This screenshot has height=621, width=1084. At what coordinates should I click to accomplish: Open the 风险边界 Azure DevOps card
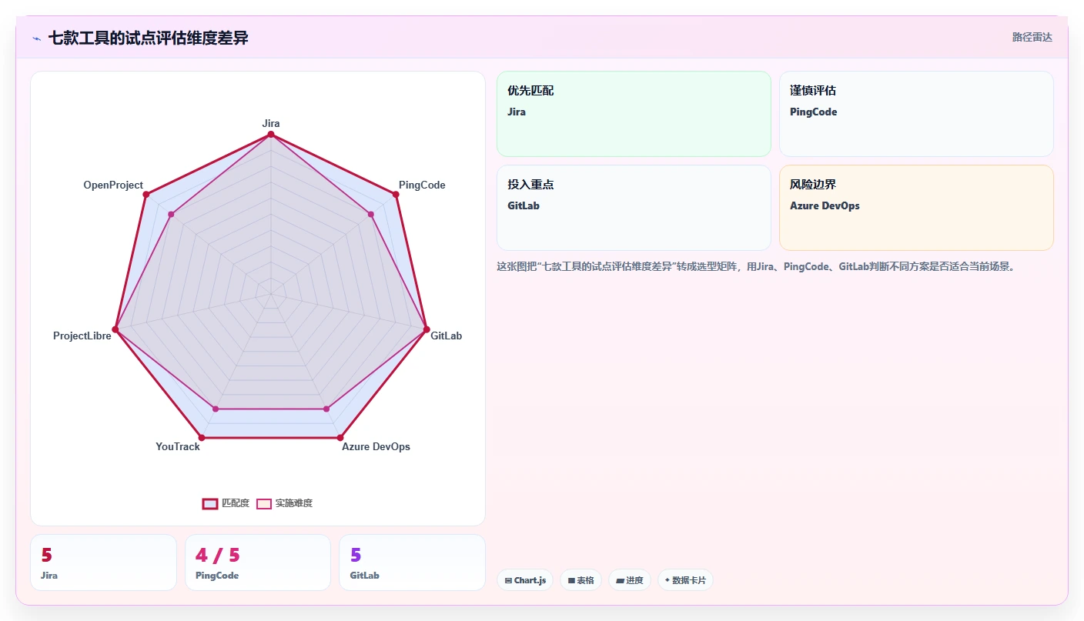(916, 208)
